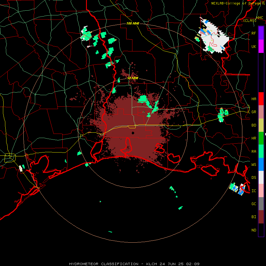Click the GC label beside the legend
This screenshot has height=266, width=266.
[x=254, y=204]
